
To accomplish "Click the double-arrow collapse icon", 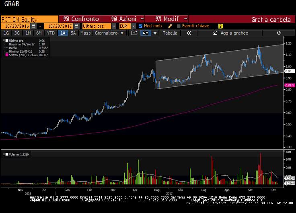I will pos(188,33).
